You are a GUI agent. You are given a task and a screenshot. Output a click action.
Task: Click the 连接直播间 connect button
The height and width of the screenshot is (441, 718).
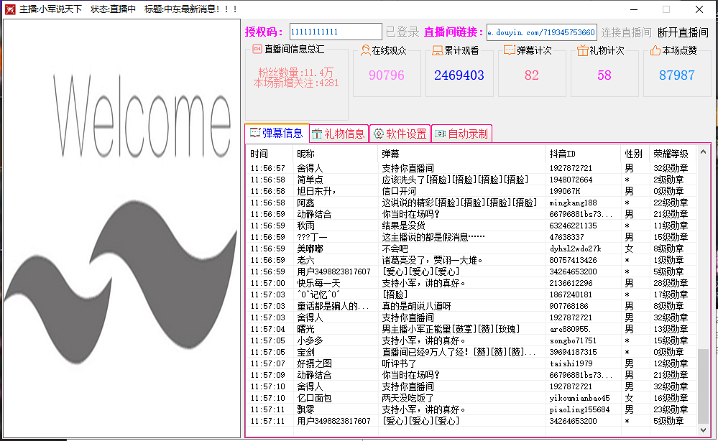(x=626, y=32)
